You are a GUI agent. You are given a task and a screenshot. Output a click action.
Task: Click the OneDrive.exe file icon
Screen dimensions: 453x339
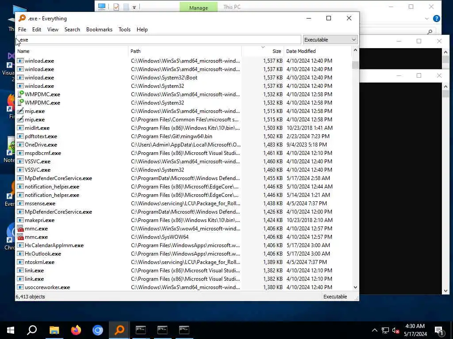pos(20,145)
